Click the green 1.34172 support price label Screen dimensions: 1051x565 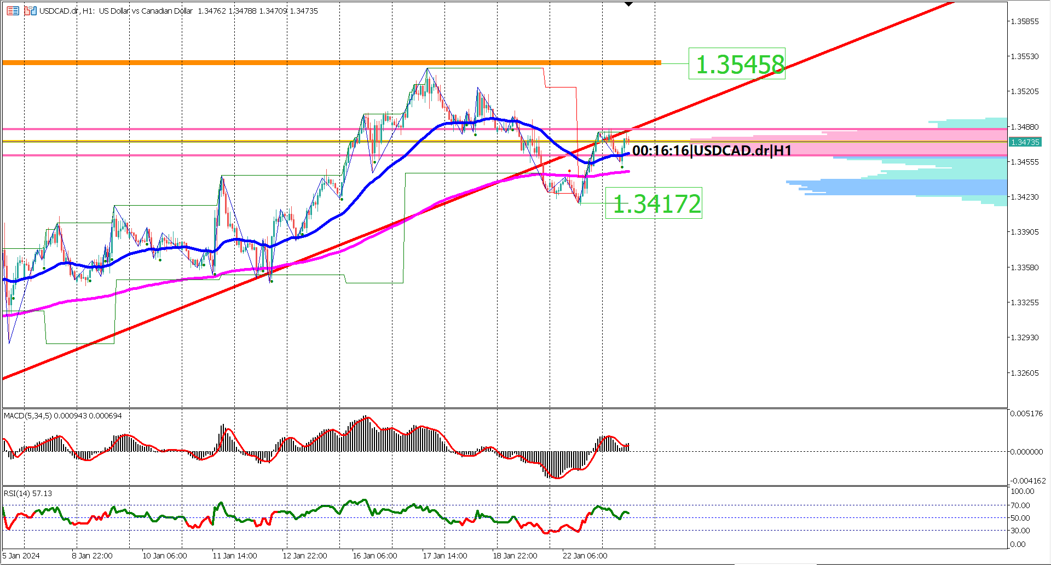pos(655,205)
